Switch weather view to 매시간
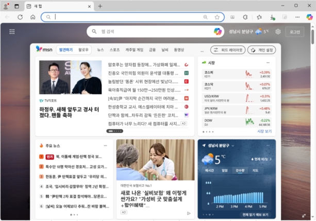316x221 pixels. (x=209, y=171)
